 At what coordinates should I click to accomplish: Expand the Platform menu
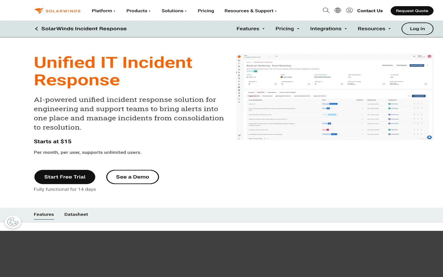click(x=104, y=11)
